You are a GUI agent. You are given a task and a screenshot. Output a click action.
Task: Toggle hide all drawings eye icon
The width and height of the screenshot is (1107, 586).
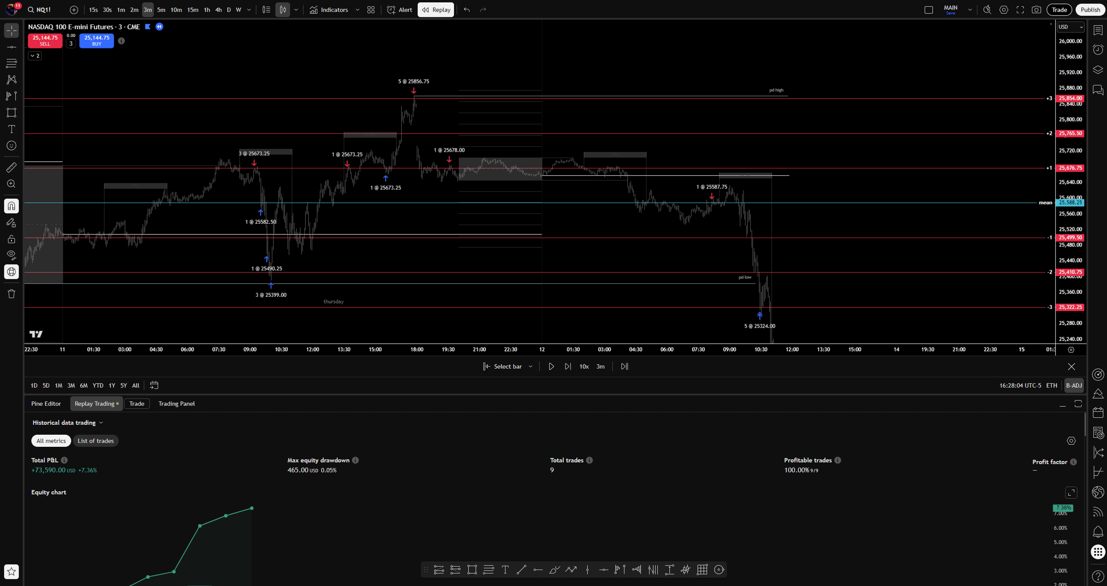click(12, 255)
